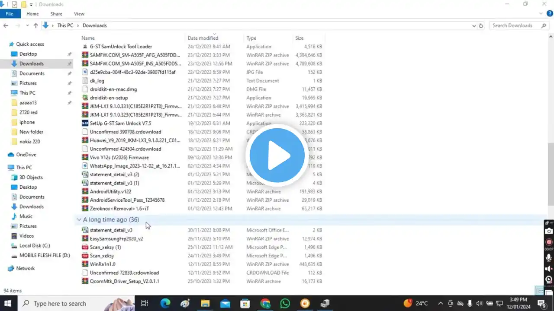Select AndroidServiceTool_Pass_12345678 file
Viewport: 554px width, 311px height.
tap(127, 200)
